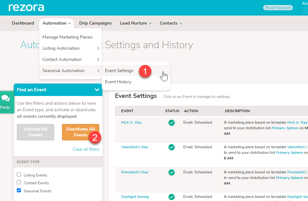This screenshot has height=201, width=308.
Task: Click the EVENT TYPE section heading
Action: click(x=28, y=162)
